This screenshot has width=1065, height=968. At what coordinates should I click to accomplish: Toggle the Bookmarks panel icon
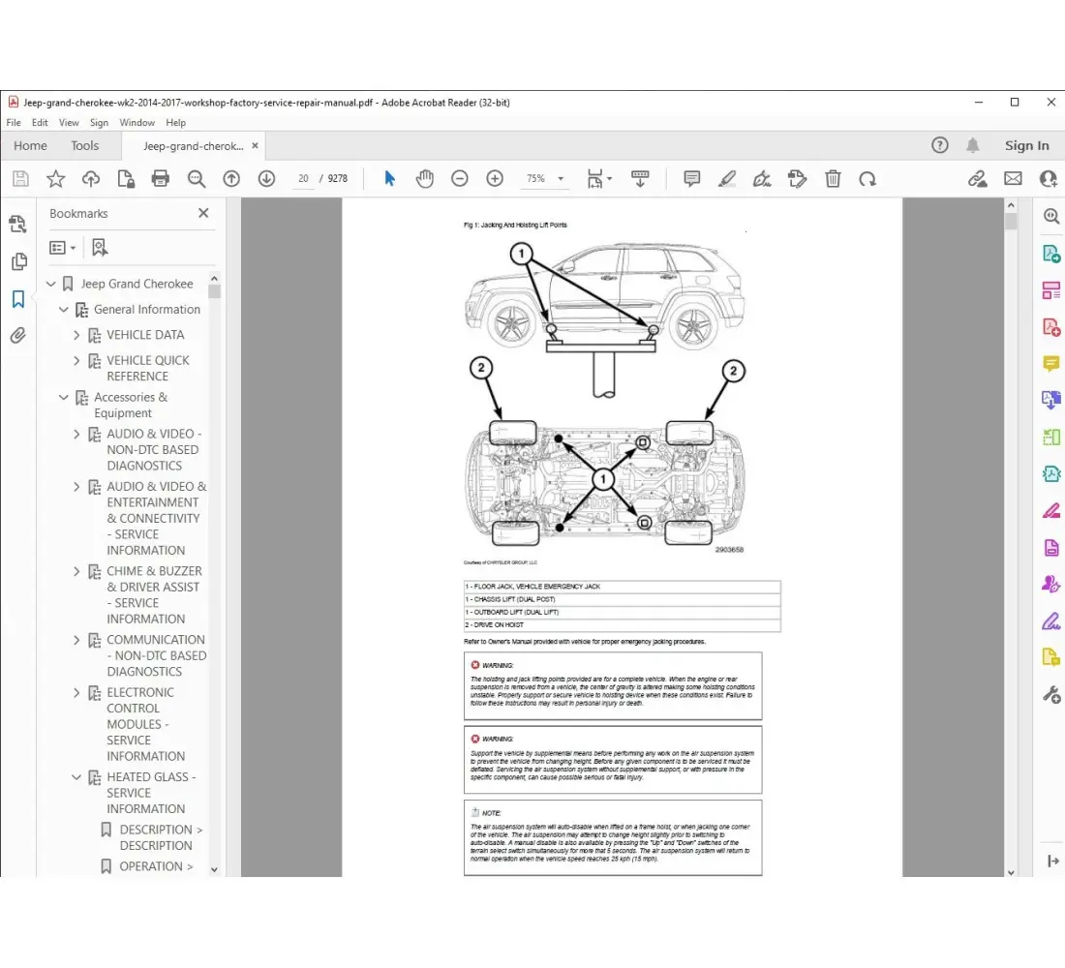(x=17, y=299)
